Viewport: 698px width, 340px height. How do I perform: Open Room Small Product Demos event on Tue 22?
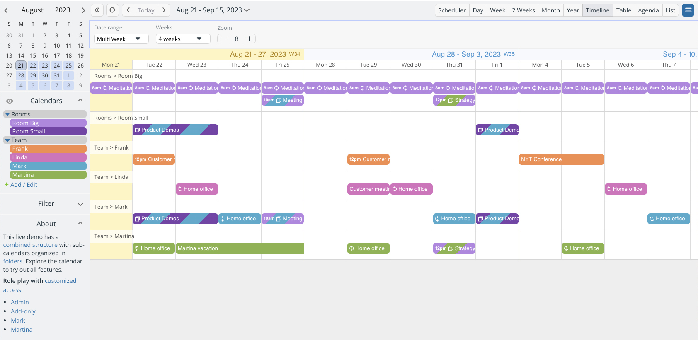[175, 130]
